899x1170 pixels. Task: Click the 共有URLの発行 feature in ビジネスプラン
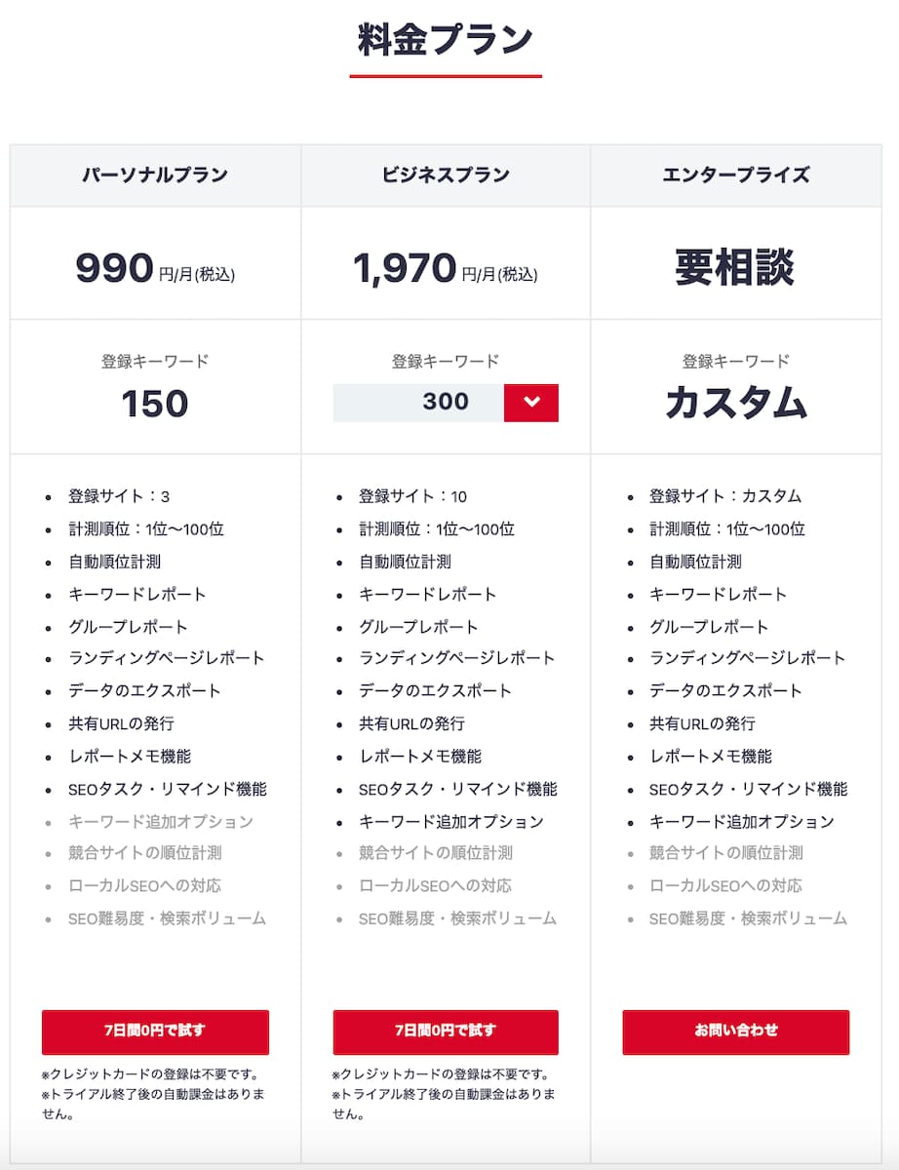(x=410, y=723)
